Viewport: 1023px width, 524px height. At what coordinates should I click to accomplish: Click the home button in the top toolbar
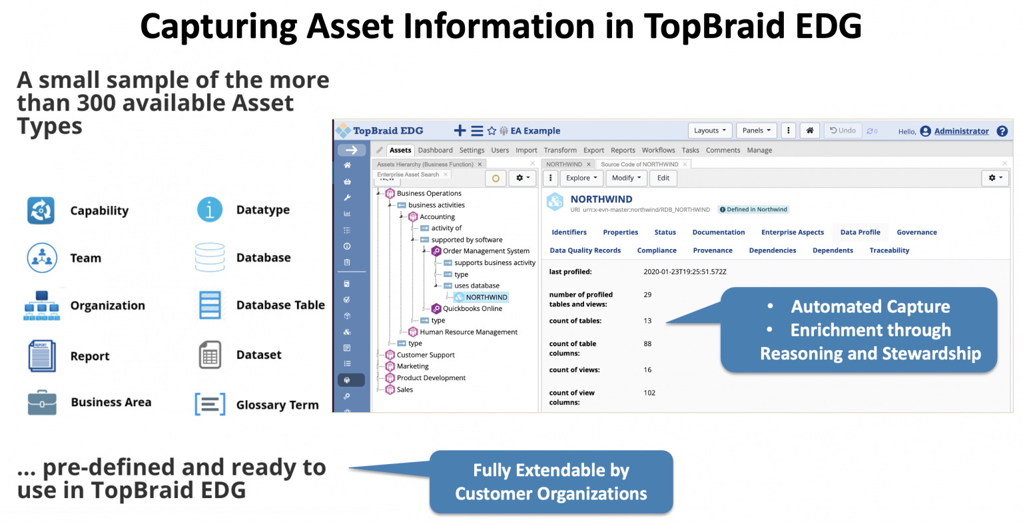[x=809, y=131]
